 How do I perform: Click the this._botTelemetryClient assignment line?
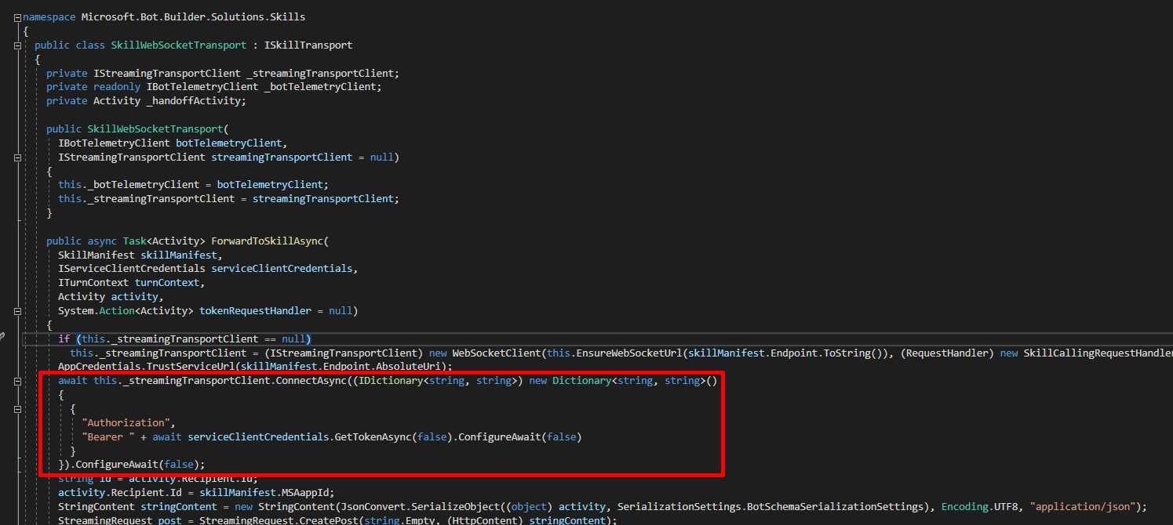pos(193,185)
